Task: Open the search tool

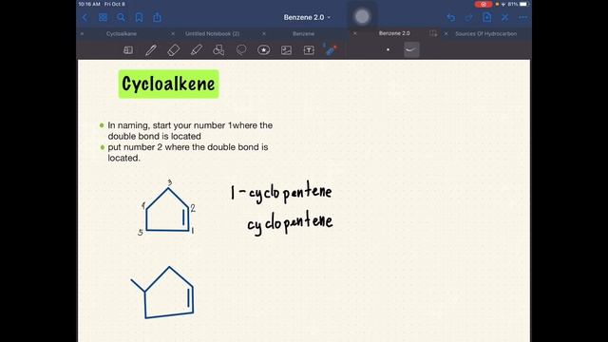Action: click(x=121, y=17)
